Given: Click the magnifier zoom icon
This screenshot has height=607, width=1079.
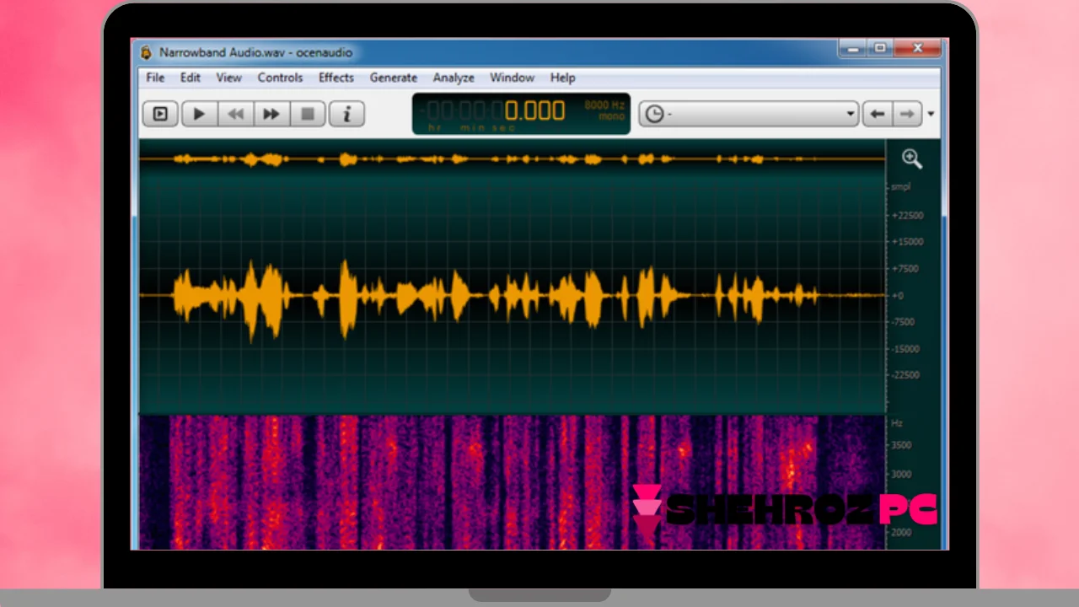Looking at the screenshot, I should [x=912, y=158].
